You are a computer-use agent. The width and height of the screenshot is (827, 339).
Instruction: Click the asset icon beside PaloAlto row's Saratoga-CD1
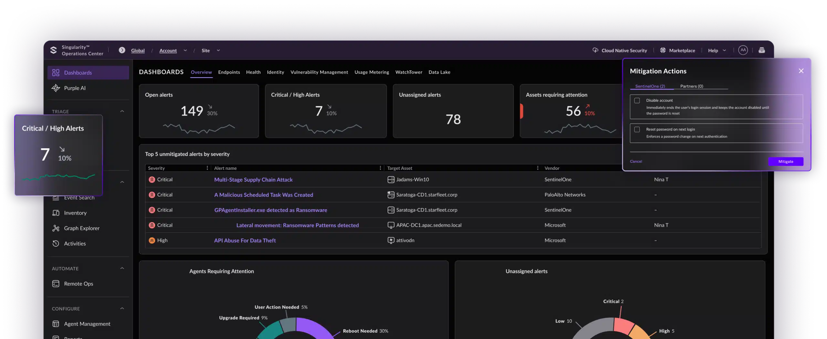[x=391, y=195]
